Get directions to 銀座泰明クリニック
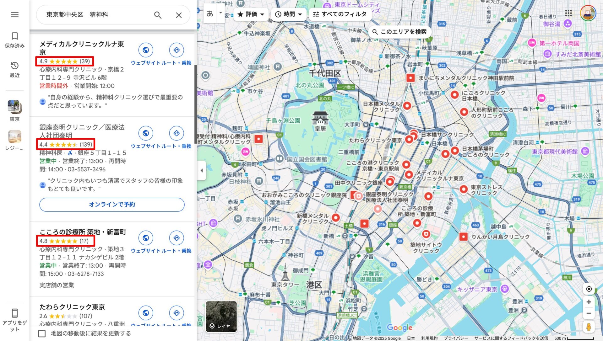603x341 pixels. click(x=177, y=133)
